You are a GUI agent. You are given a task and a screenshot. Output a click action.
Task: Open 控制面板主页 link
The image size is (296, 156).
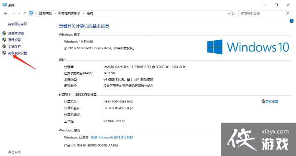18,24
